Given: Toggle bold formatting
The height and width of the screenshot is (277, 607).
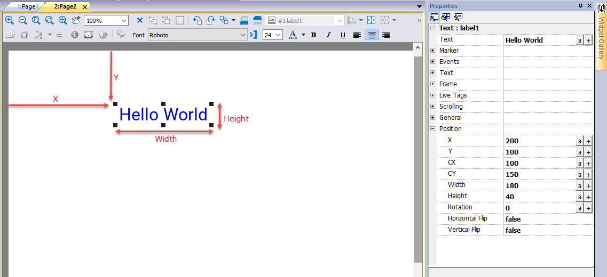Looking at the screenshot, I should pos(314,35).
